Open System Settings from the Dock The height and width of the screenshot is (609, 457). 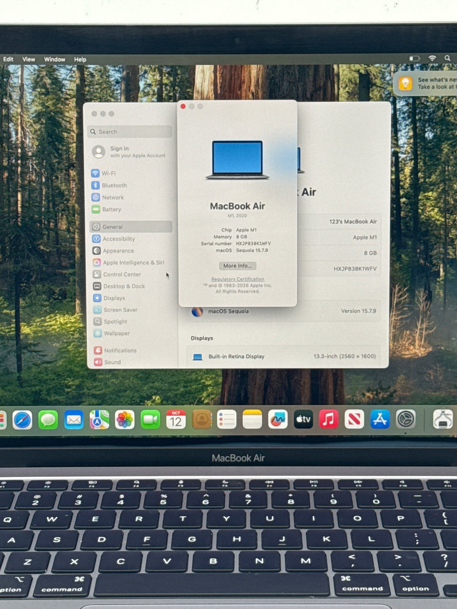point(406,419)
